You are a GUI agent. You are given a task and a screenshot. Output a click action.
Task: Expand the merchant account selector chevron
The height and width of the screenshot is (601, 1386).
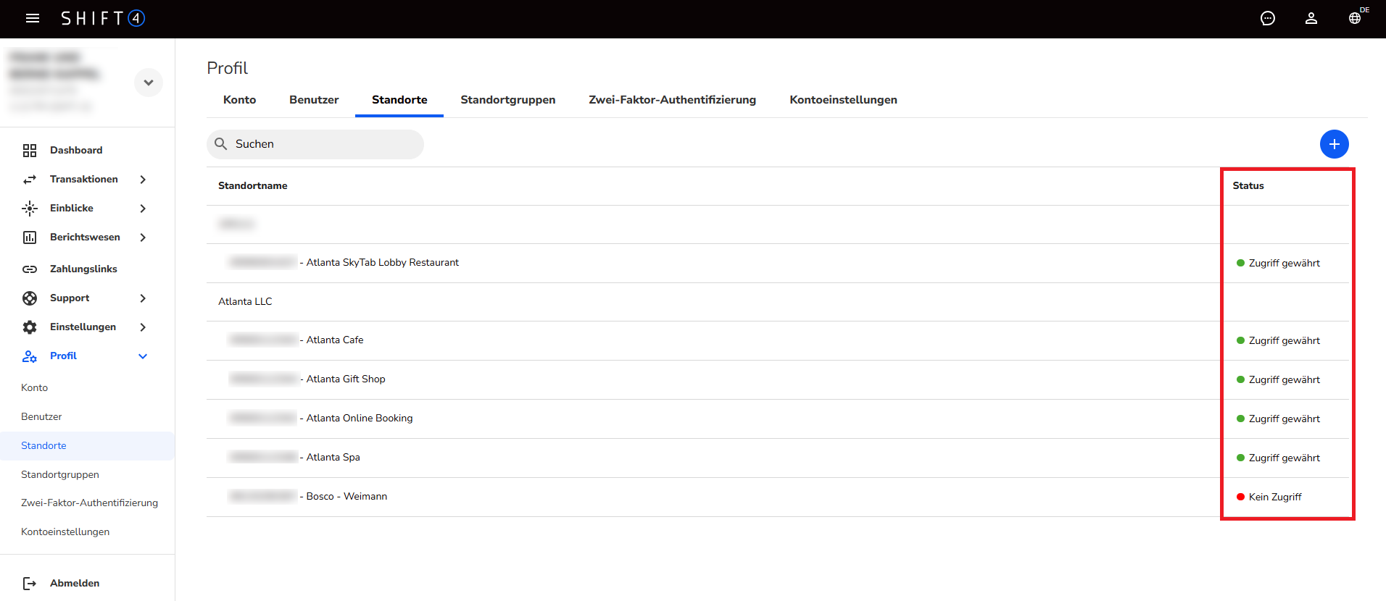(x=149, y=83)
